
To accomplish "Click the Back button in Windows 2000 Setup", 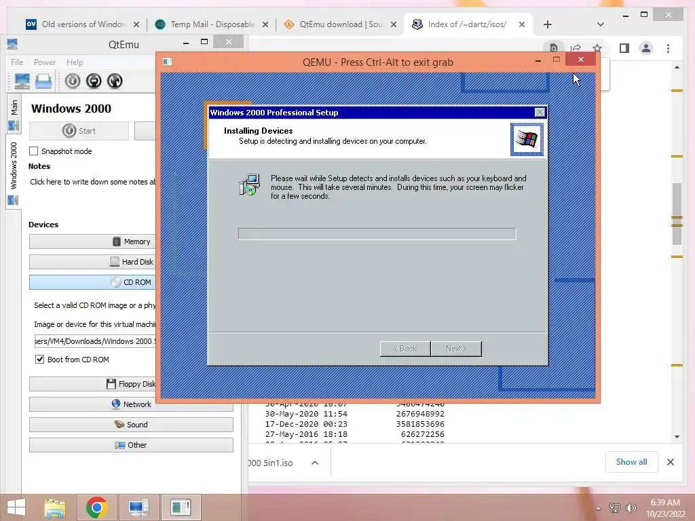I will 405,349.
